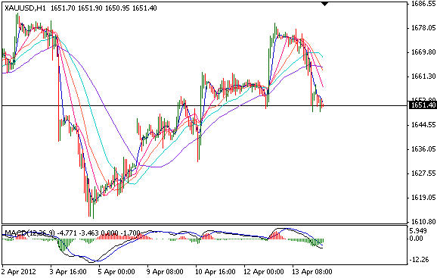The height and width of the screenshot is (278, 437).
Task: Click the 9 Apr 08:00 time label
Action: (x=165, y=272)
